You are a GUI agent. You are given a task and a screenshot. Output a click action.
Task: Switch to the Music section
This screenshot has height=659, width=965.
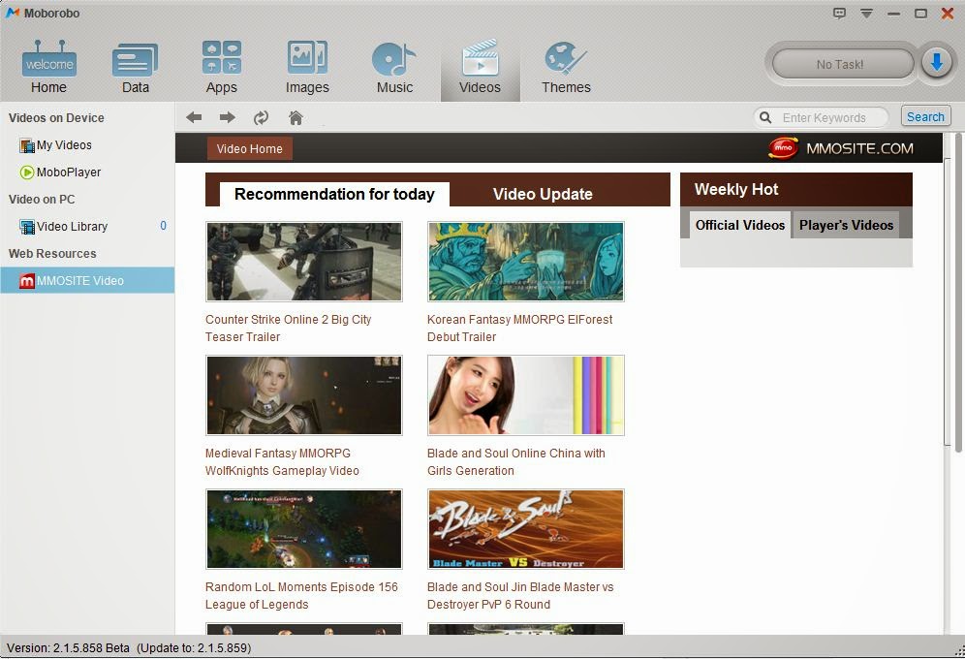point(394,67)
